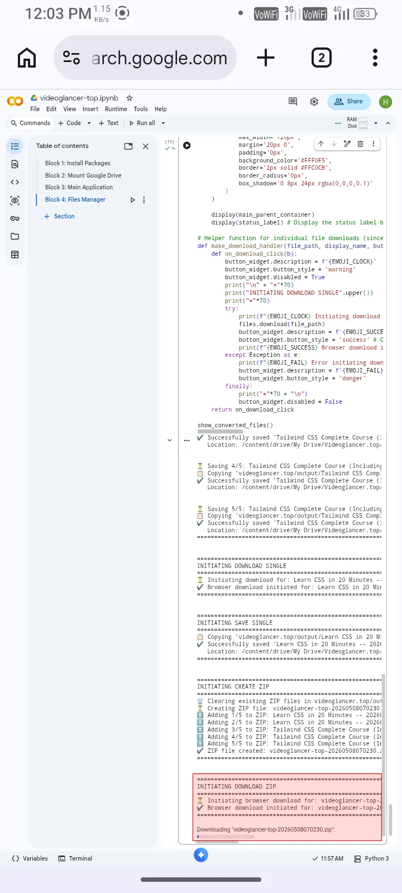The width and height of the screenshot is (402, 893).
Task: Toggle the Table of contents sidebar icon
Action: (x=15, y=146)
